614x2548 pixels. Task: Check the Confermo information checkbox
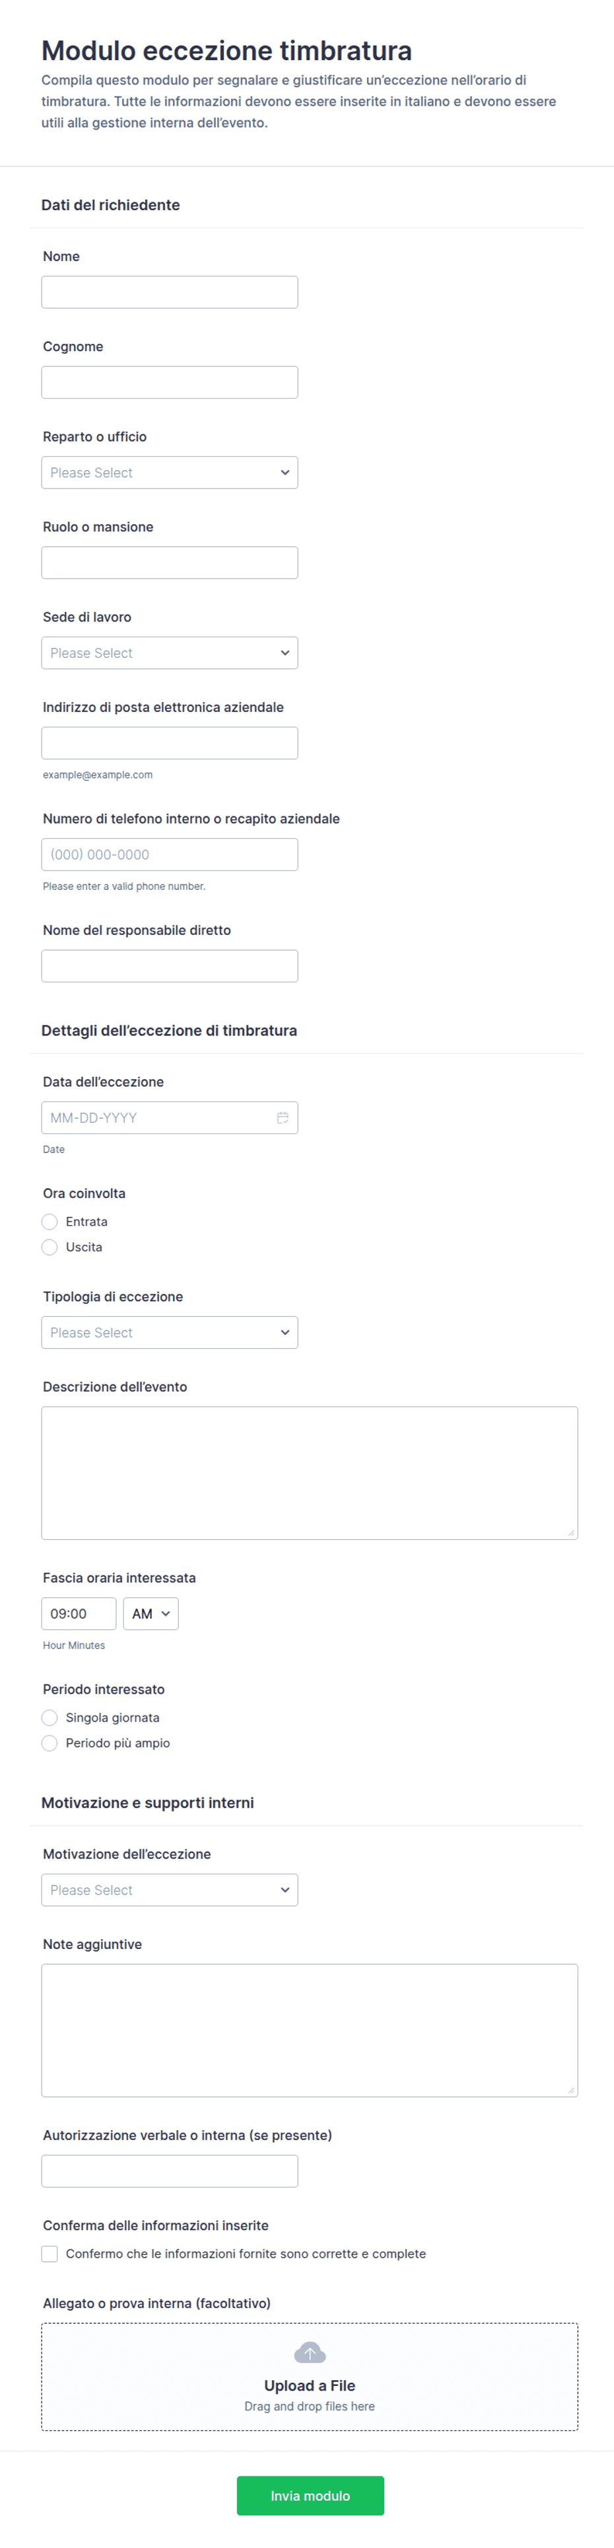50,2254
